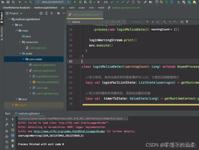Click the Open folder icon in toolbar

[x=3, y=2]
